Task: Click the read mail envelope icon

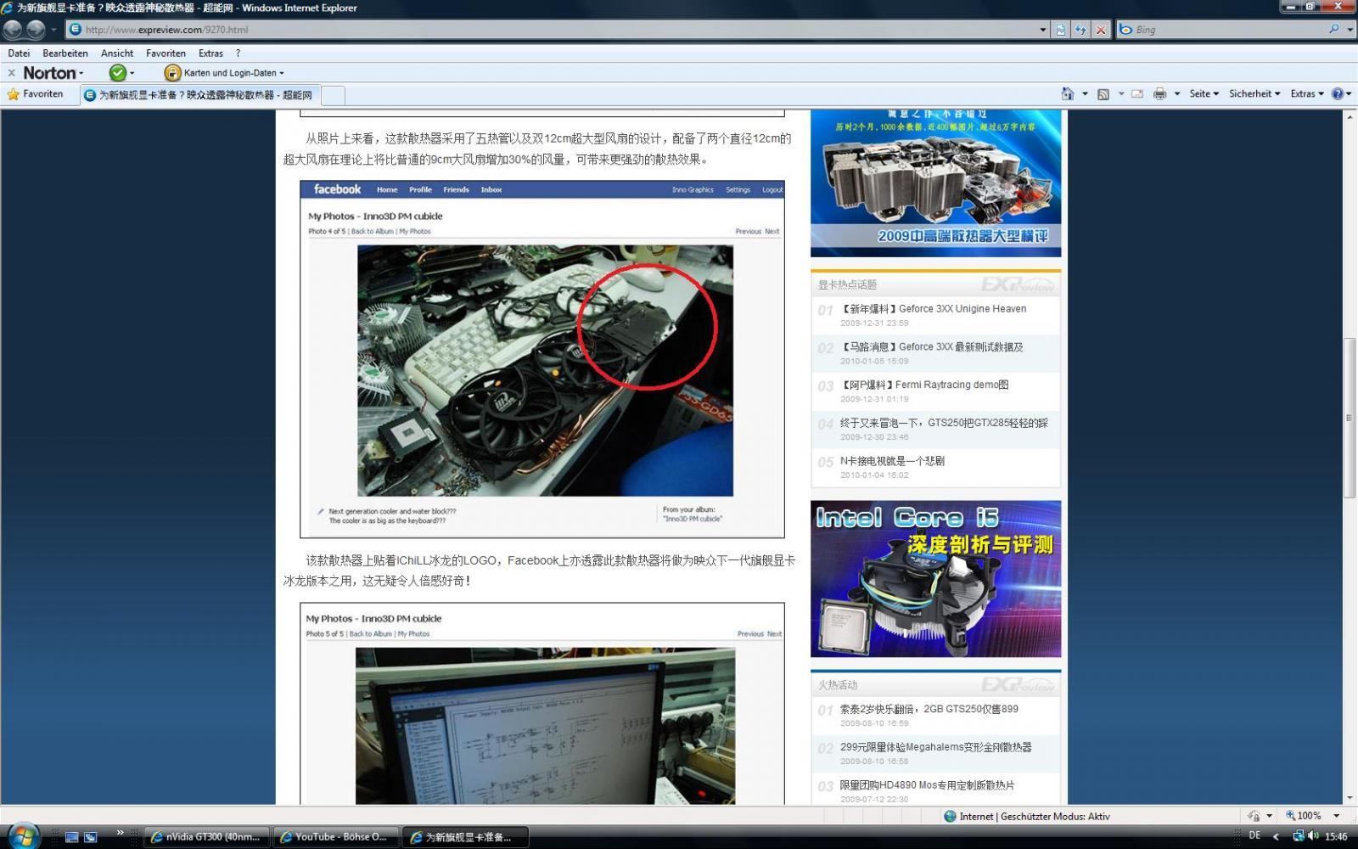Action: (1137, 94)
